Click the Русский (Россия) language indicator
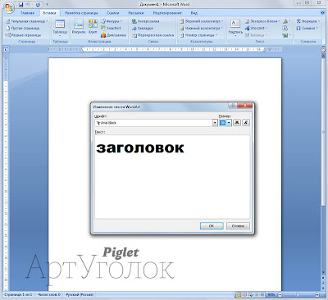This screenshot has width=328, height=300. [80, 295]
